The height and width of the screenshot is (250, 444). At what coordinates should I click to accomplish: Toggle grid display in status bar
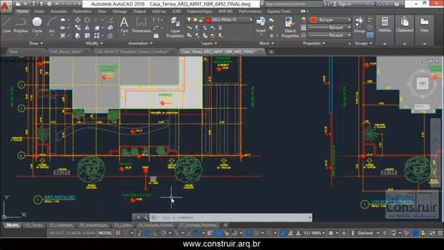click(118, 233)
